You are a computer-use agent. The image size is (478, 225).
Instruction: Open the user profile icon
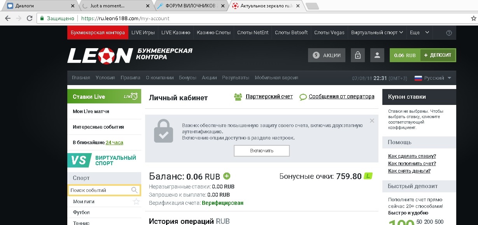point(377,55)
